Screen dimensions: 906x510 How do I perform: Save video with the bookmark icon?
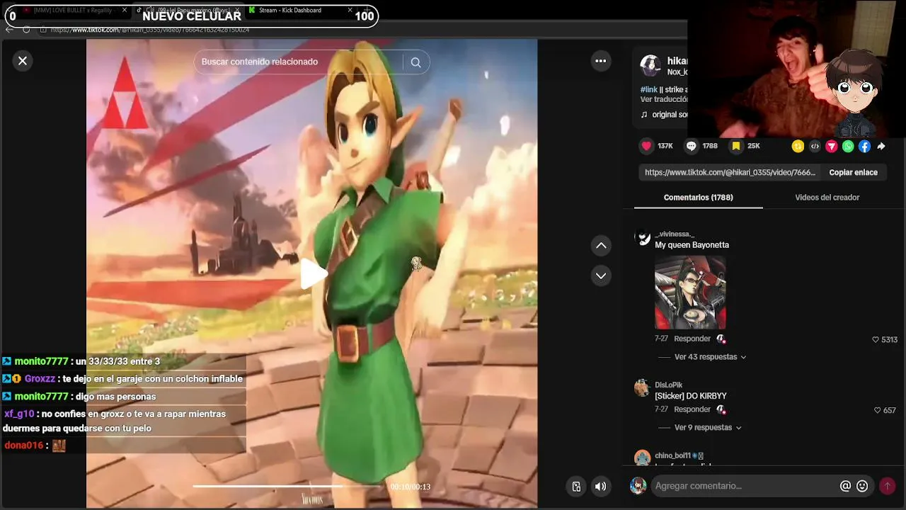[736, 146]
